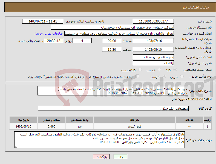Viewport: 216px width, 164px height.
Task: Click the شماره نیاز number field
Action: point(153,21)
